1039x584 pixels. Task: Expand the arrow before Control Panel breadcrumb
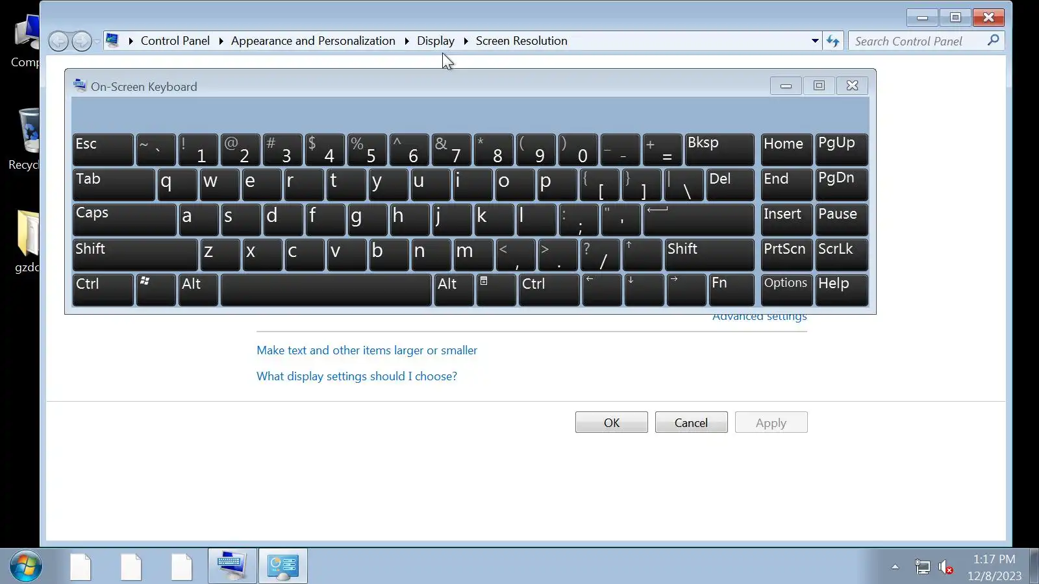tap(131, 41)
